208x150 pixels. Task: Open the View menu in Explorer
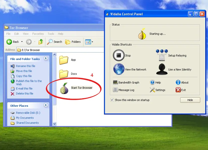pyautogui.click(x=26, y=34)
